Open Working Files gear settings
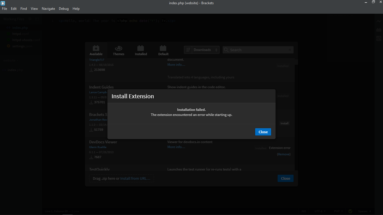383x215 pixels. pos(30,19)
